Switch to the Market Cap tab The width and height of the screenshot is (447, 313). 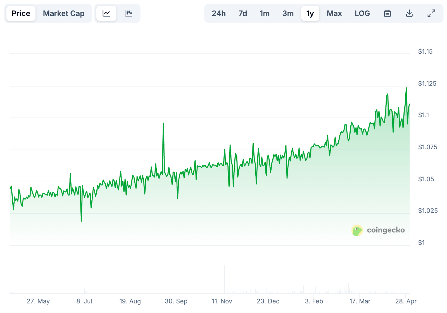[64, 13]
